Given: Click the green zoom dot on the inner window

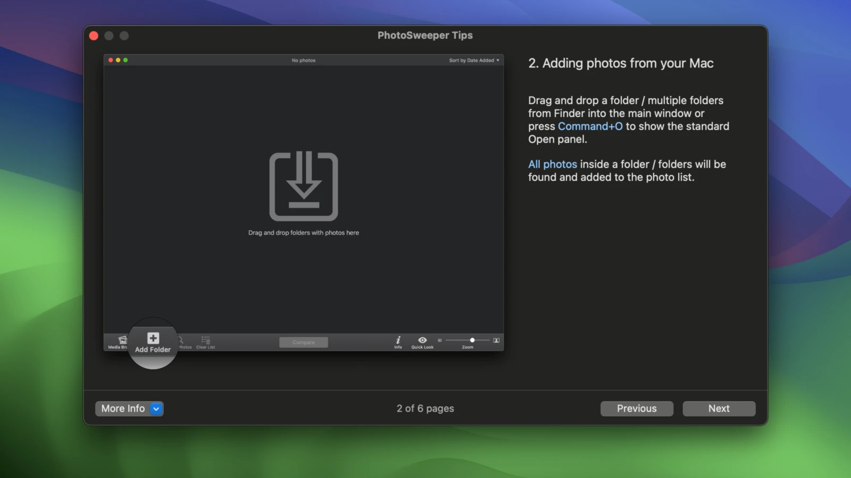Looking at the screenshot, I should tap(125, 60).
